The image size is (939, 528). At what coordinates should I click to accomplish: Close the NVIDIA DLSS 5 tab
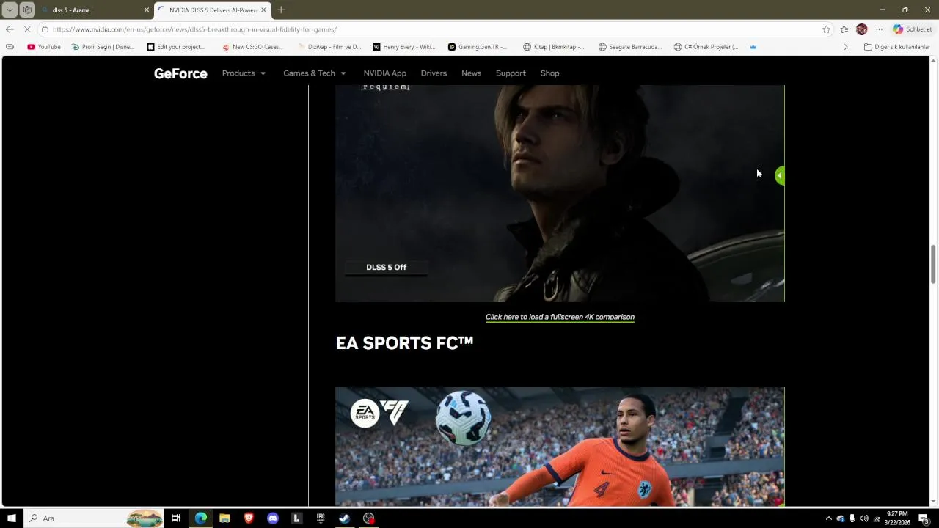pyautogui.click(x=263, y=10)
